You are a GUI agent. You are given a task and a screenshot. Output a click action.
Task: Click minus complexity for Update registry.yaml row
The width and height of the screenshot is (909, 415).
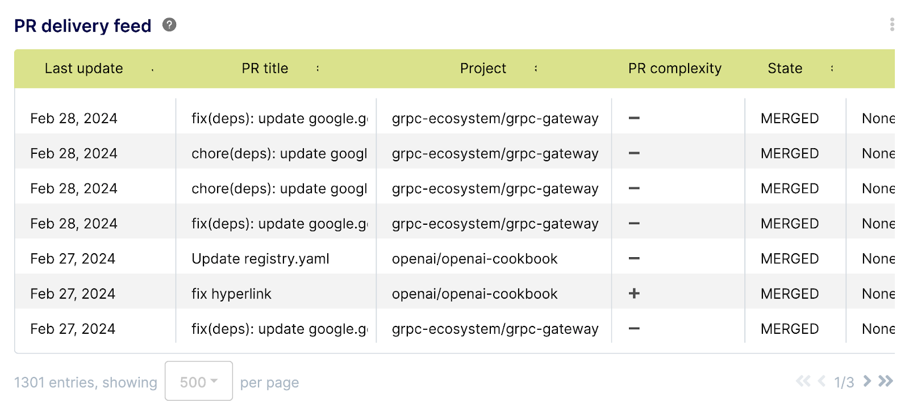point(634,259)
